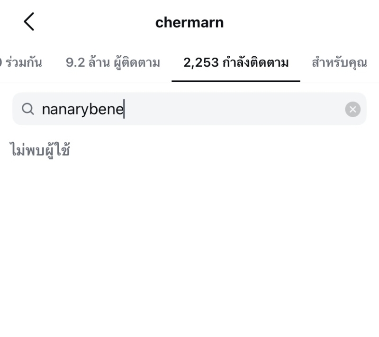Screen dimensions: 379x337
Task: Tap the 2,253 following count
Action: click(x=201, y=62)
